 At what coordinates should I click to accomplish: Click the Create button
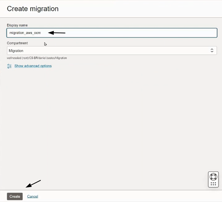pyautogui.click(x=15, y=196)
